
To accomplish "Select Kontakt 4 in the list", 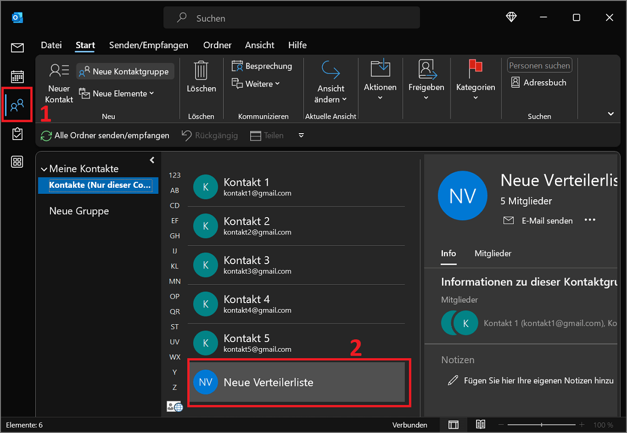I will tap(296, 304).
